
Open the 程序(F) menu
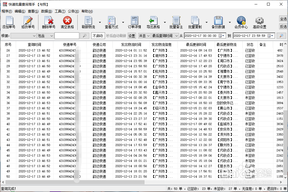point(7,11)
